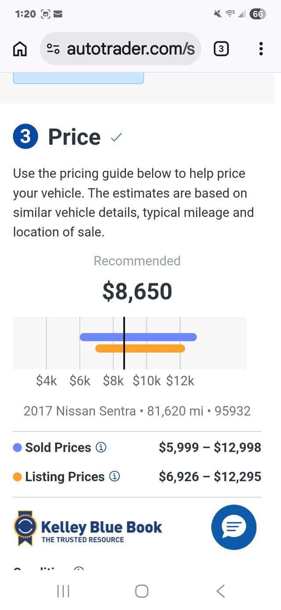Viewport: 281px width, 610px height.
Task: Tap the Kelley Blue Book logo
Action: (88, 528)
